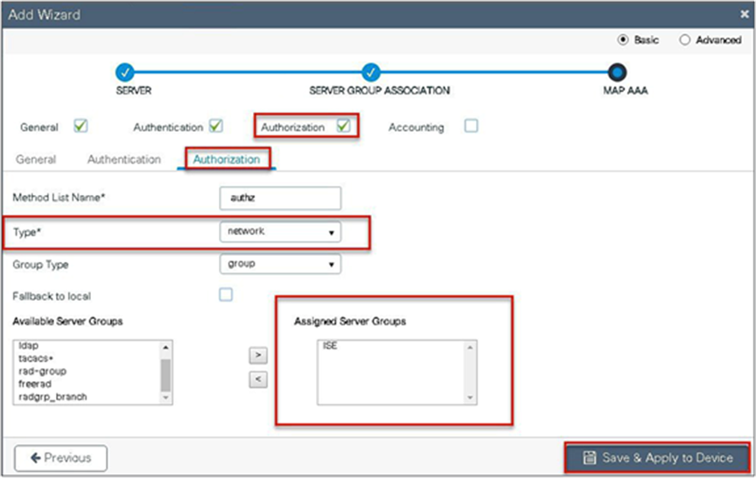This screenshot has width=756, height=478.
Task: Click Save & Apply to Device
Action: click(657, 457)
